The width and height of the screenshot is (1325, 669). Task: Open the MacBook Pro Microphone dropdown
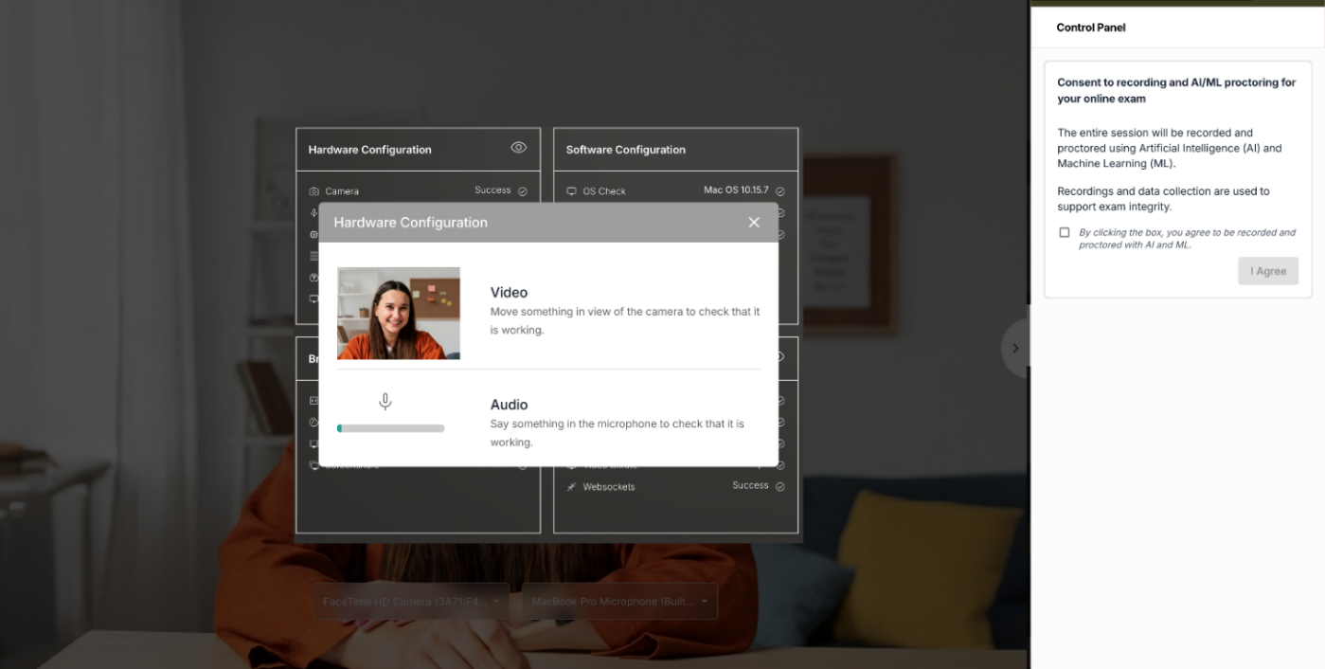click(x=619, y=602)
